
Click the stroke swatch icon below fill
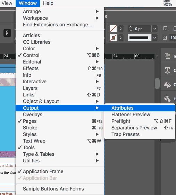click(113, 37)
